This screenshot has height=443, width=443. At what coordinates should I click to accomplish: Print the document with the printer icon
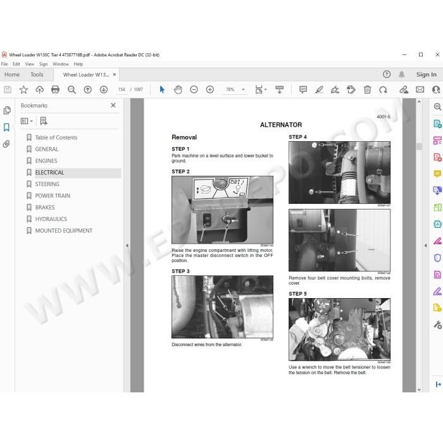56,90
